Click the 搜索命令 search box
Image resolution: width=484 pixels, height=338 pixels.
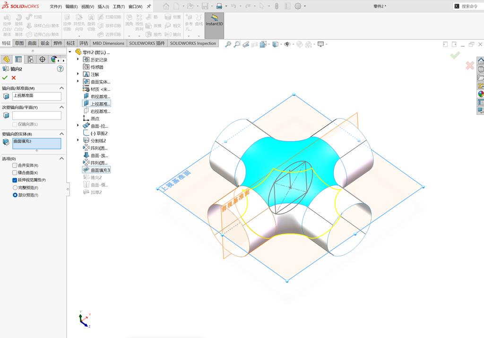[468, 6]
